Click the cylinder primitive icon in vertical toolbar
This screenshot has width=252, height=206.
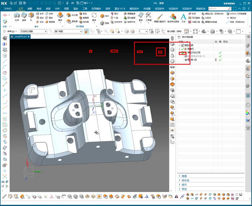(x=172, y=50)
